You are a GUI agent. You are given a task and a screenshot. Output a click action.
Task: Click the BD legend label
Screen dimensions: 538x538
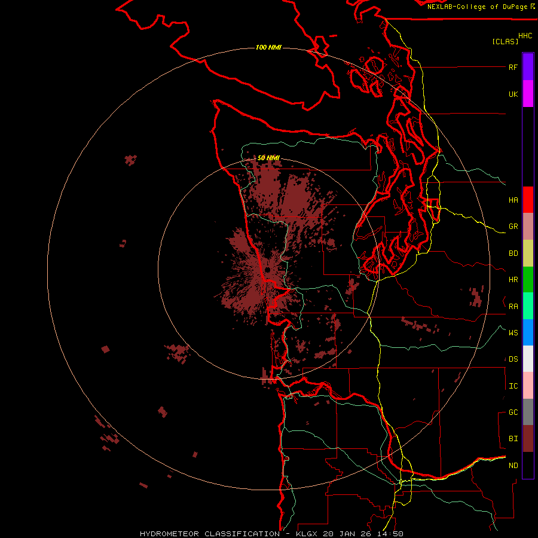coord(513,253)
